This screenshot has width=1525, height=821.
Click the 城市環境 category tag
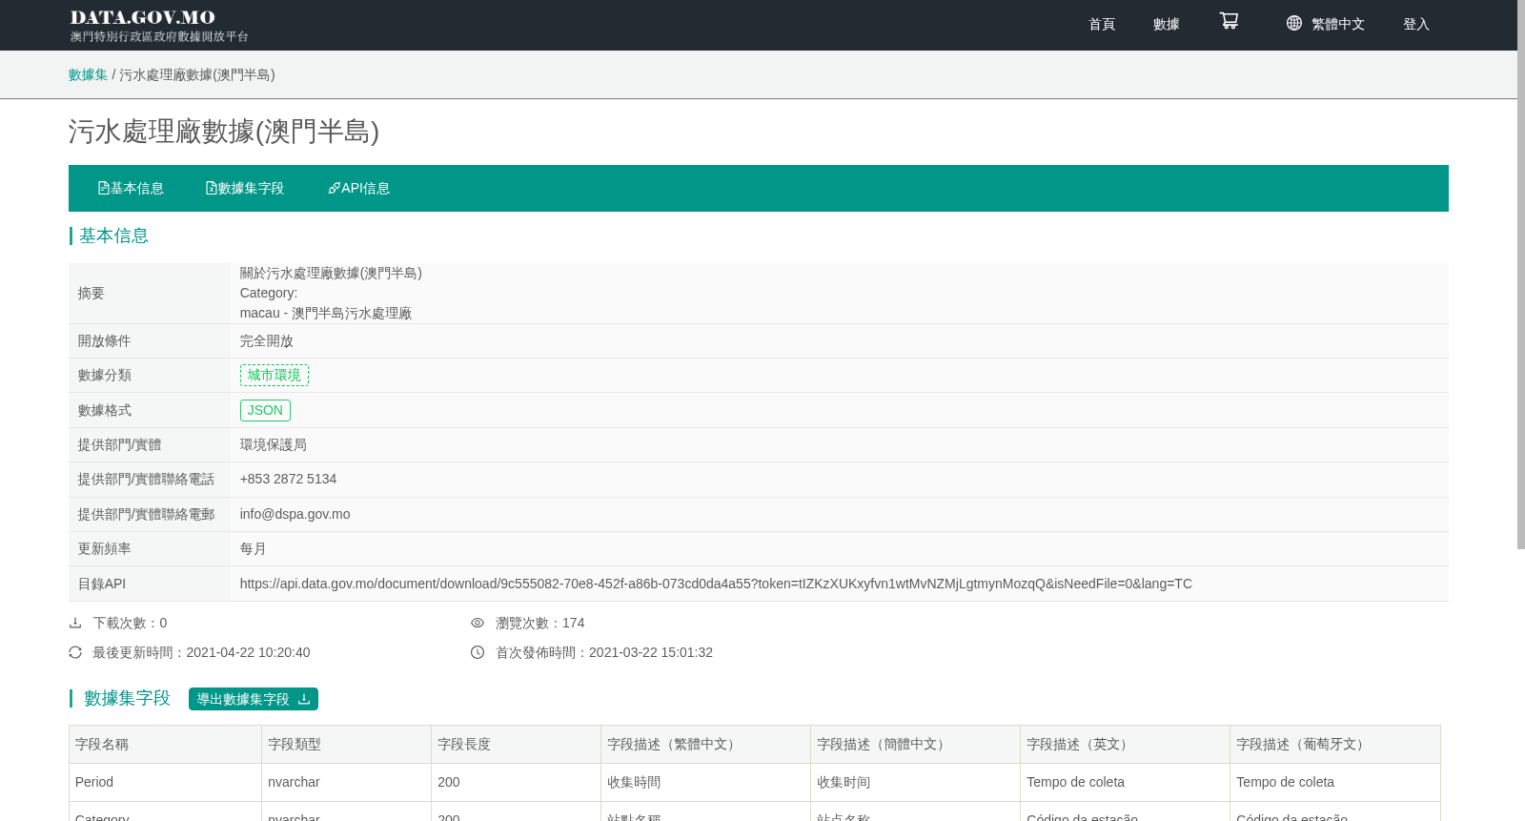(274, 375)
